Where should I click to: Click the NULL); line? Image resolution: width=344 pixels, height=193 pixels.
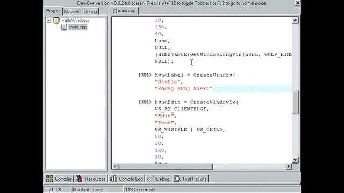[164, 61]
